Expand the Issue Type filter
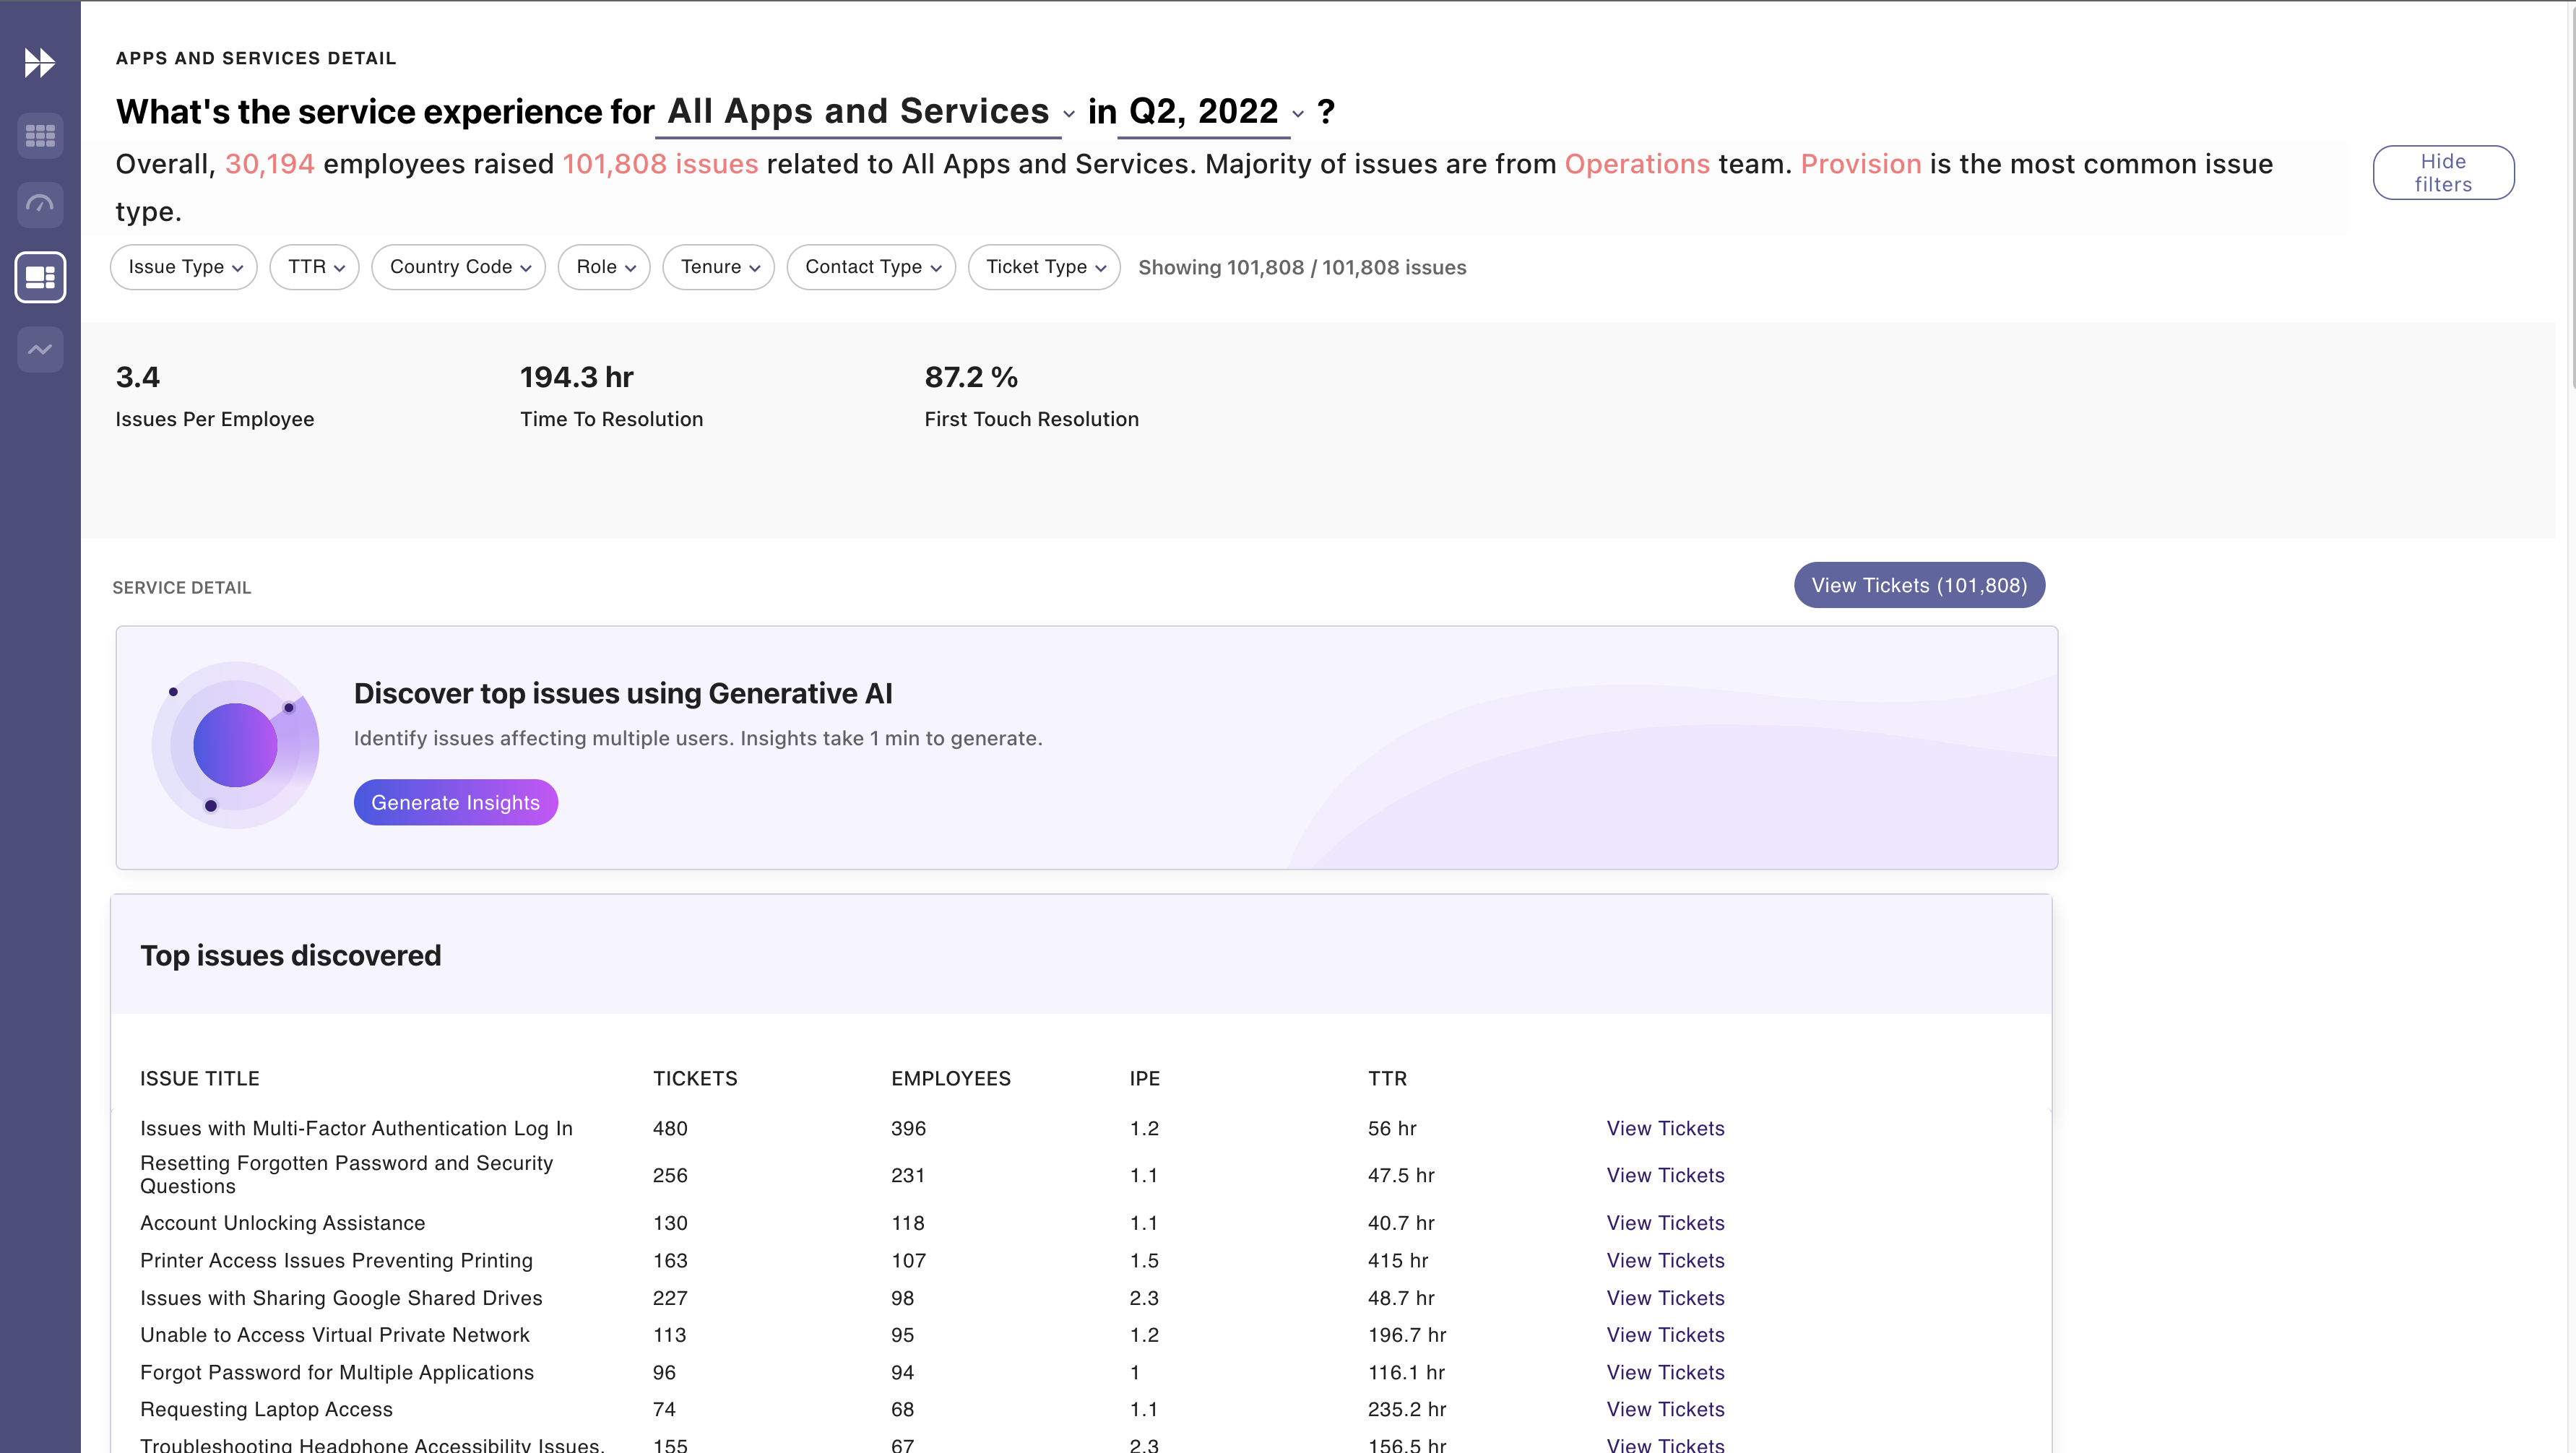 click(184, 267)
